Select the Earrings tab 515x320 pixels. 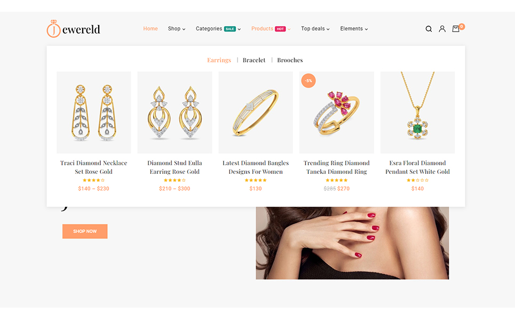(219, 60)
